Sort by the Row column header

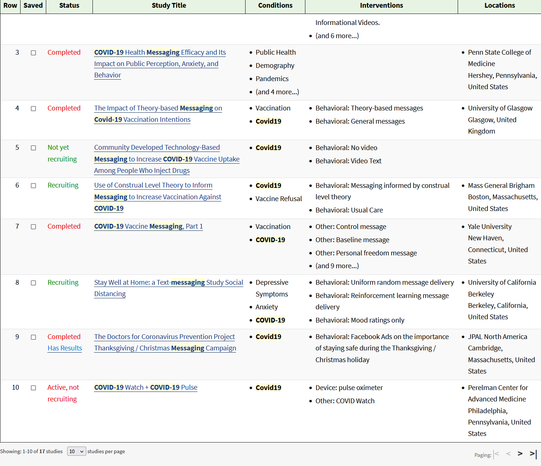(x=10, y=6)
